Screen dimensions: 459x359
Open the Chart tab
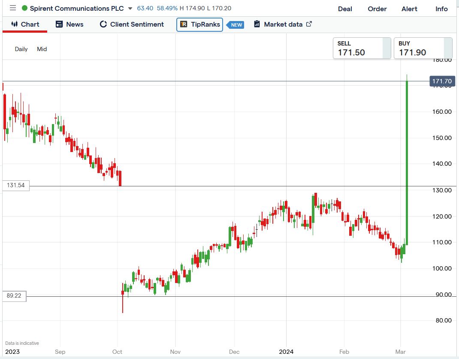pyautogui.click(x=25, y=24)
